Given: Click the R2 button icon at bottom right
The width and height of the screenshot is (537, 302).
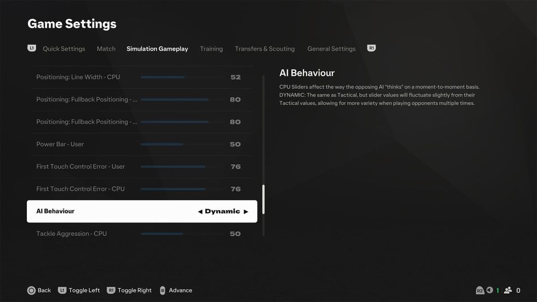Looking at the screenshot, I should click(480, 290).
